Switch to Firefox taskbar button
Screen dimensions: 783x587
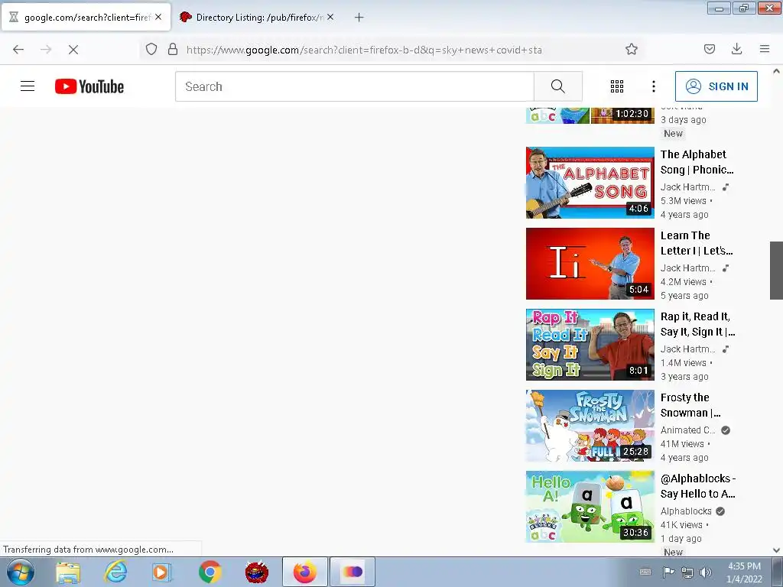[304, 572]
